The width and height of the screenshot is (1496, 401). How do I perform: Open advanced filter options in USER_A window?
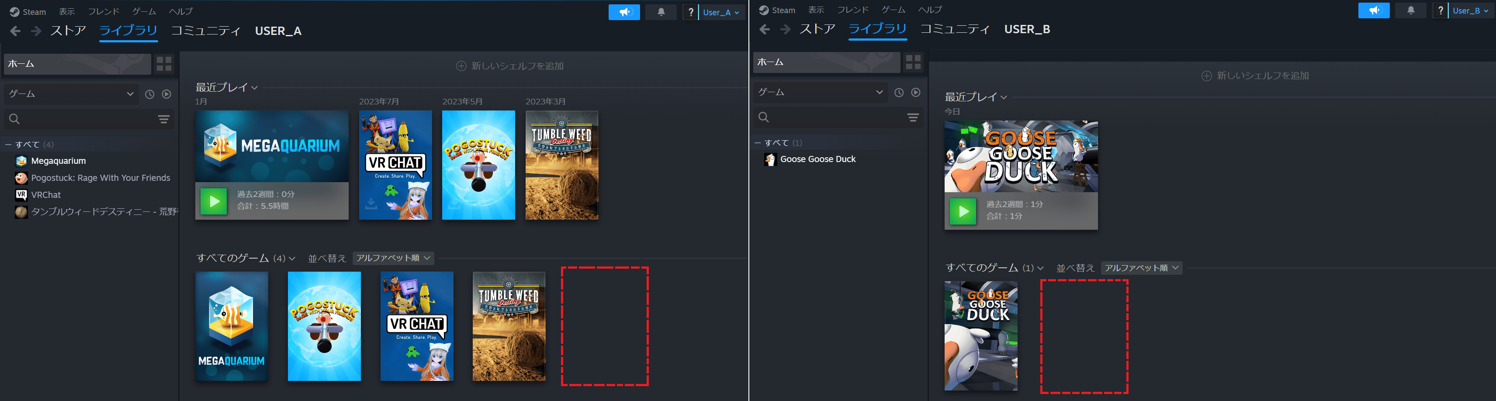click(164, 119)
